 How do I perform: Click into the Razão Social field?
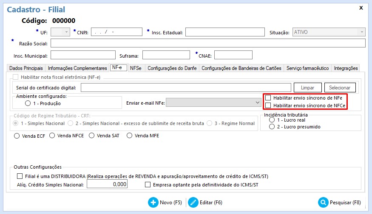[208, 43]
